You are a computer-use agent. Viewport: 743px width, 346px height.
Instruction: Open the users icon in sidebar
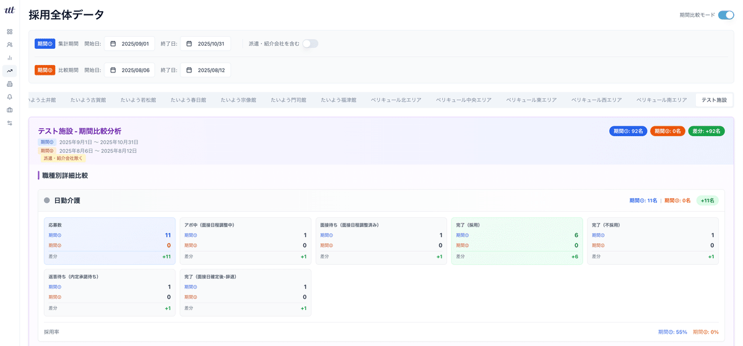pos(9,45)
